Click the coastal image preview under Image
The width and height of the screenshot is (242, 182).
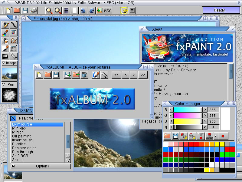9,74
